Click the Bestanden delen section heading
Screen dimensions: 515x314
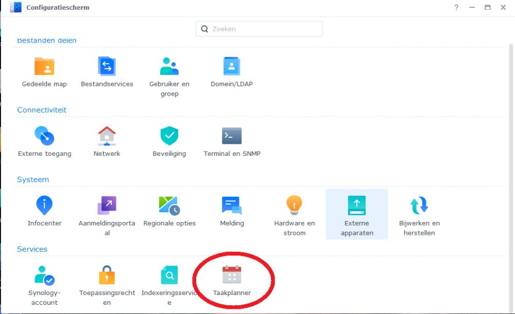47,41
